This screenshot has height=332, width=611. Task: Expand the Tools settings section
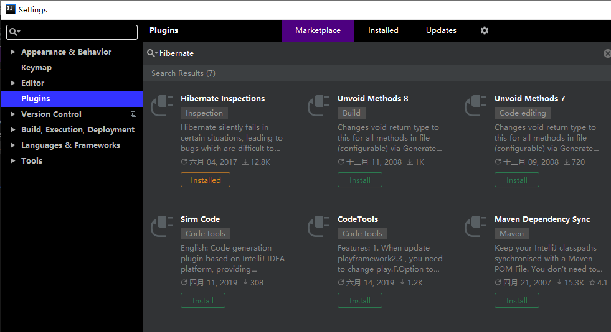(12, 160)
